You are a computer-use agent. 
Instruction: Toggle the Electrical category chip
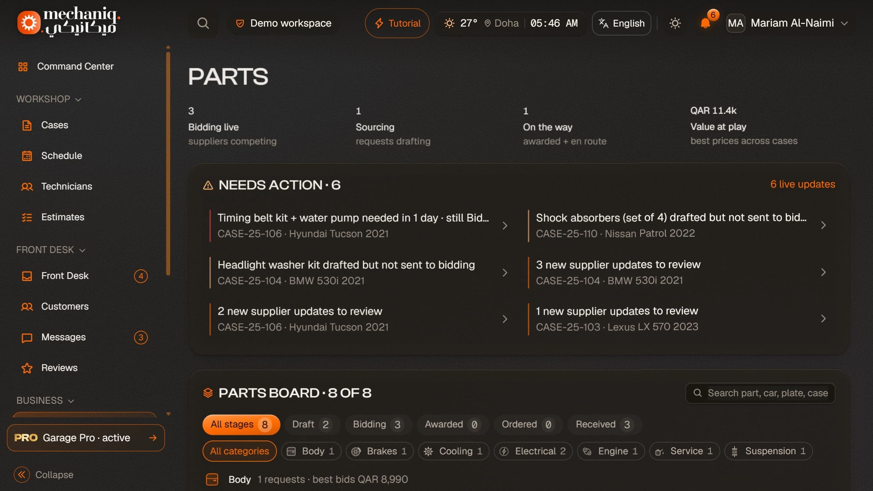coord(533,451)
